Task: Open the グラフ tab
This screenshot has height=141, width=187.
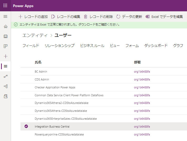Action: point(178,46)
